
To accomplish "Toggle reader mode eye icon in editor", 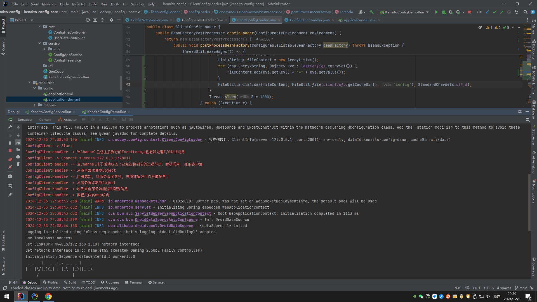I will tap(480, 27).
